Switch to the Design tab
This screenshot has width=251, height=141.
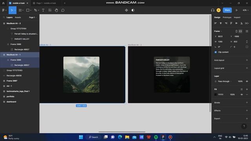click(217, 17)
